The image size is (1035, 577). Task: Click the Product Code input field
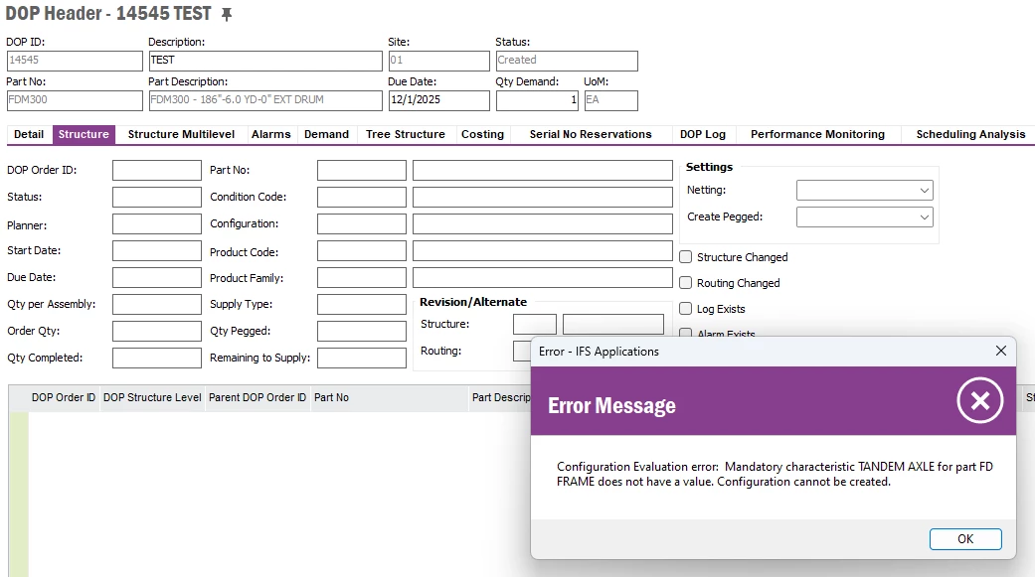pos(362,250)
